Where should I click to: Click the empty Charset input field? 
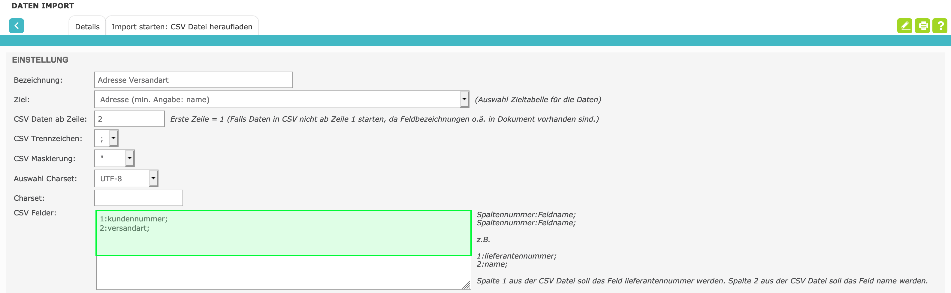pos(138,198)
